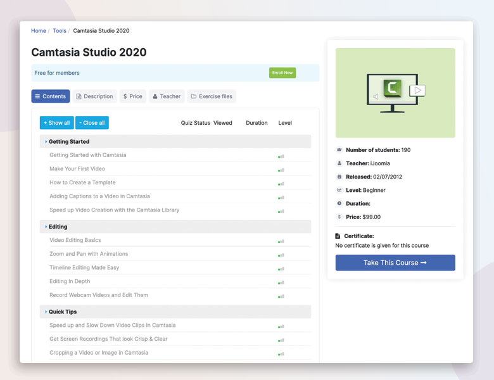Viewport: 494px width, 380px height.
Task: Click level icon for Cropping a Video lesson
Action: (281, 354)
